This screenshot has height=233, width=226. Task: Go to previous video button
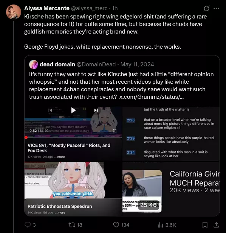[50, 110]
